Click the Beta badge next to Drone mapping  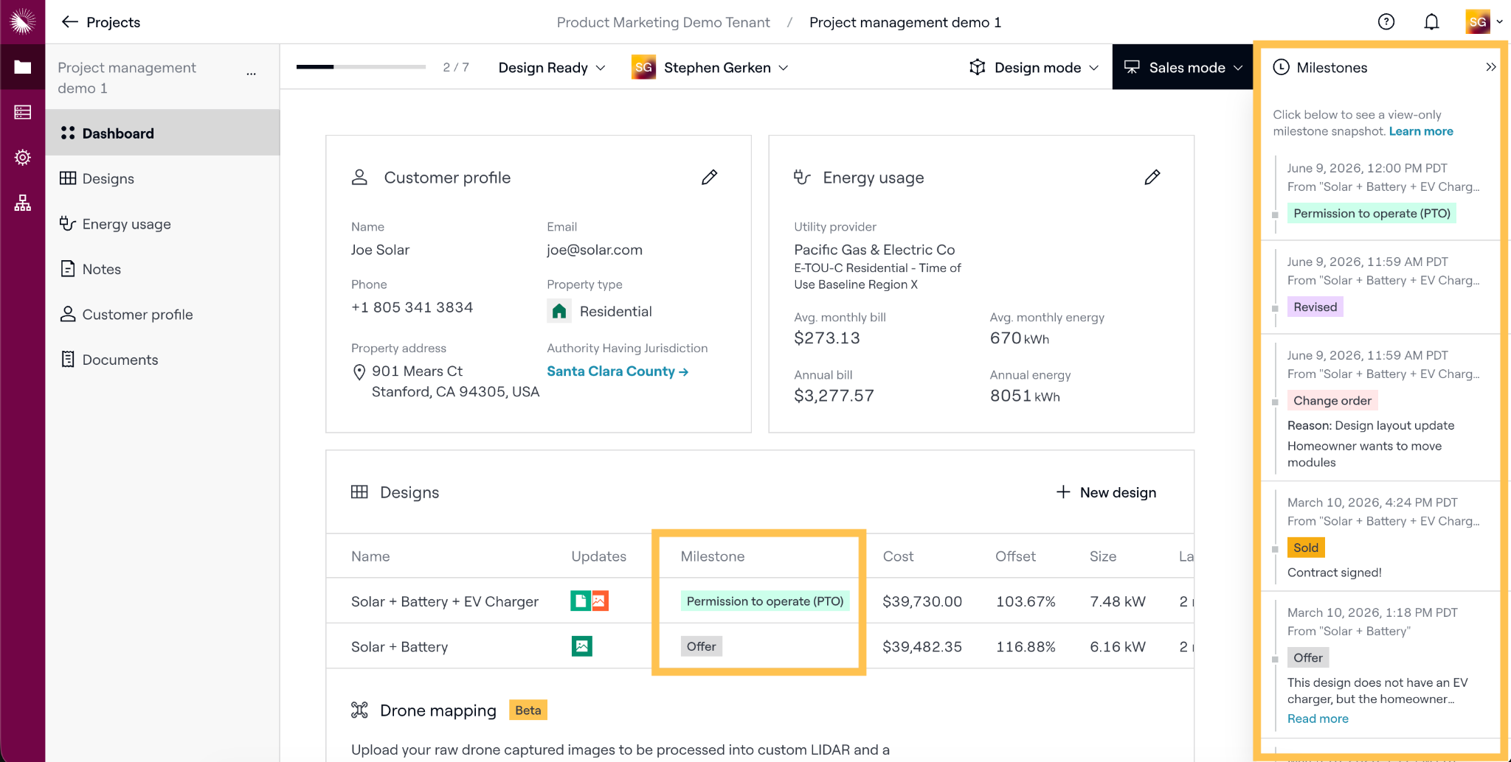[x=528, y=710]
